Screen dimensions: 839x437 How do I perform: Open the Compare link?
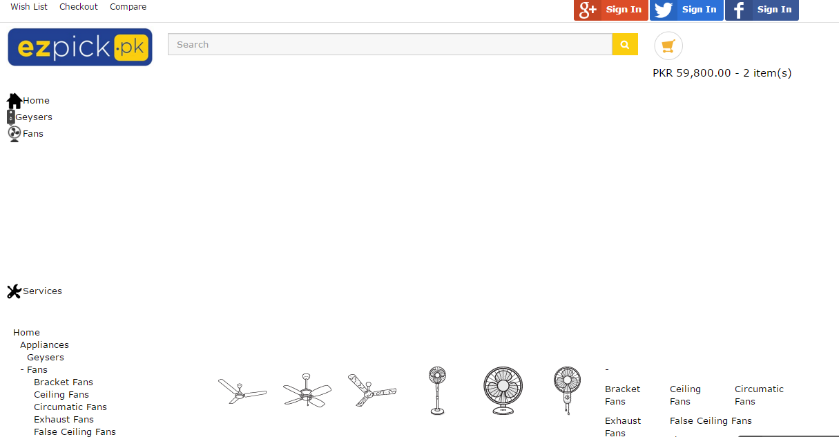128,7
